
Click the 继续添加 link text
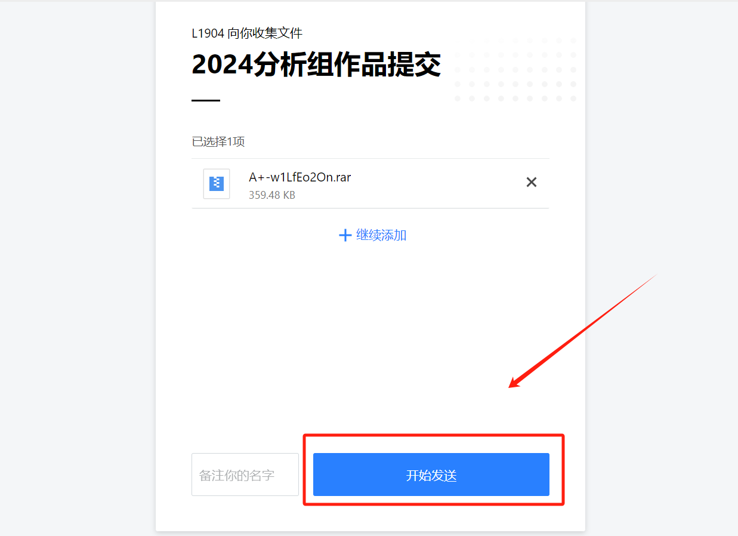point(381,235)
